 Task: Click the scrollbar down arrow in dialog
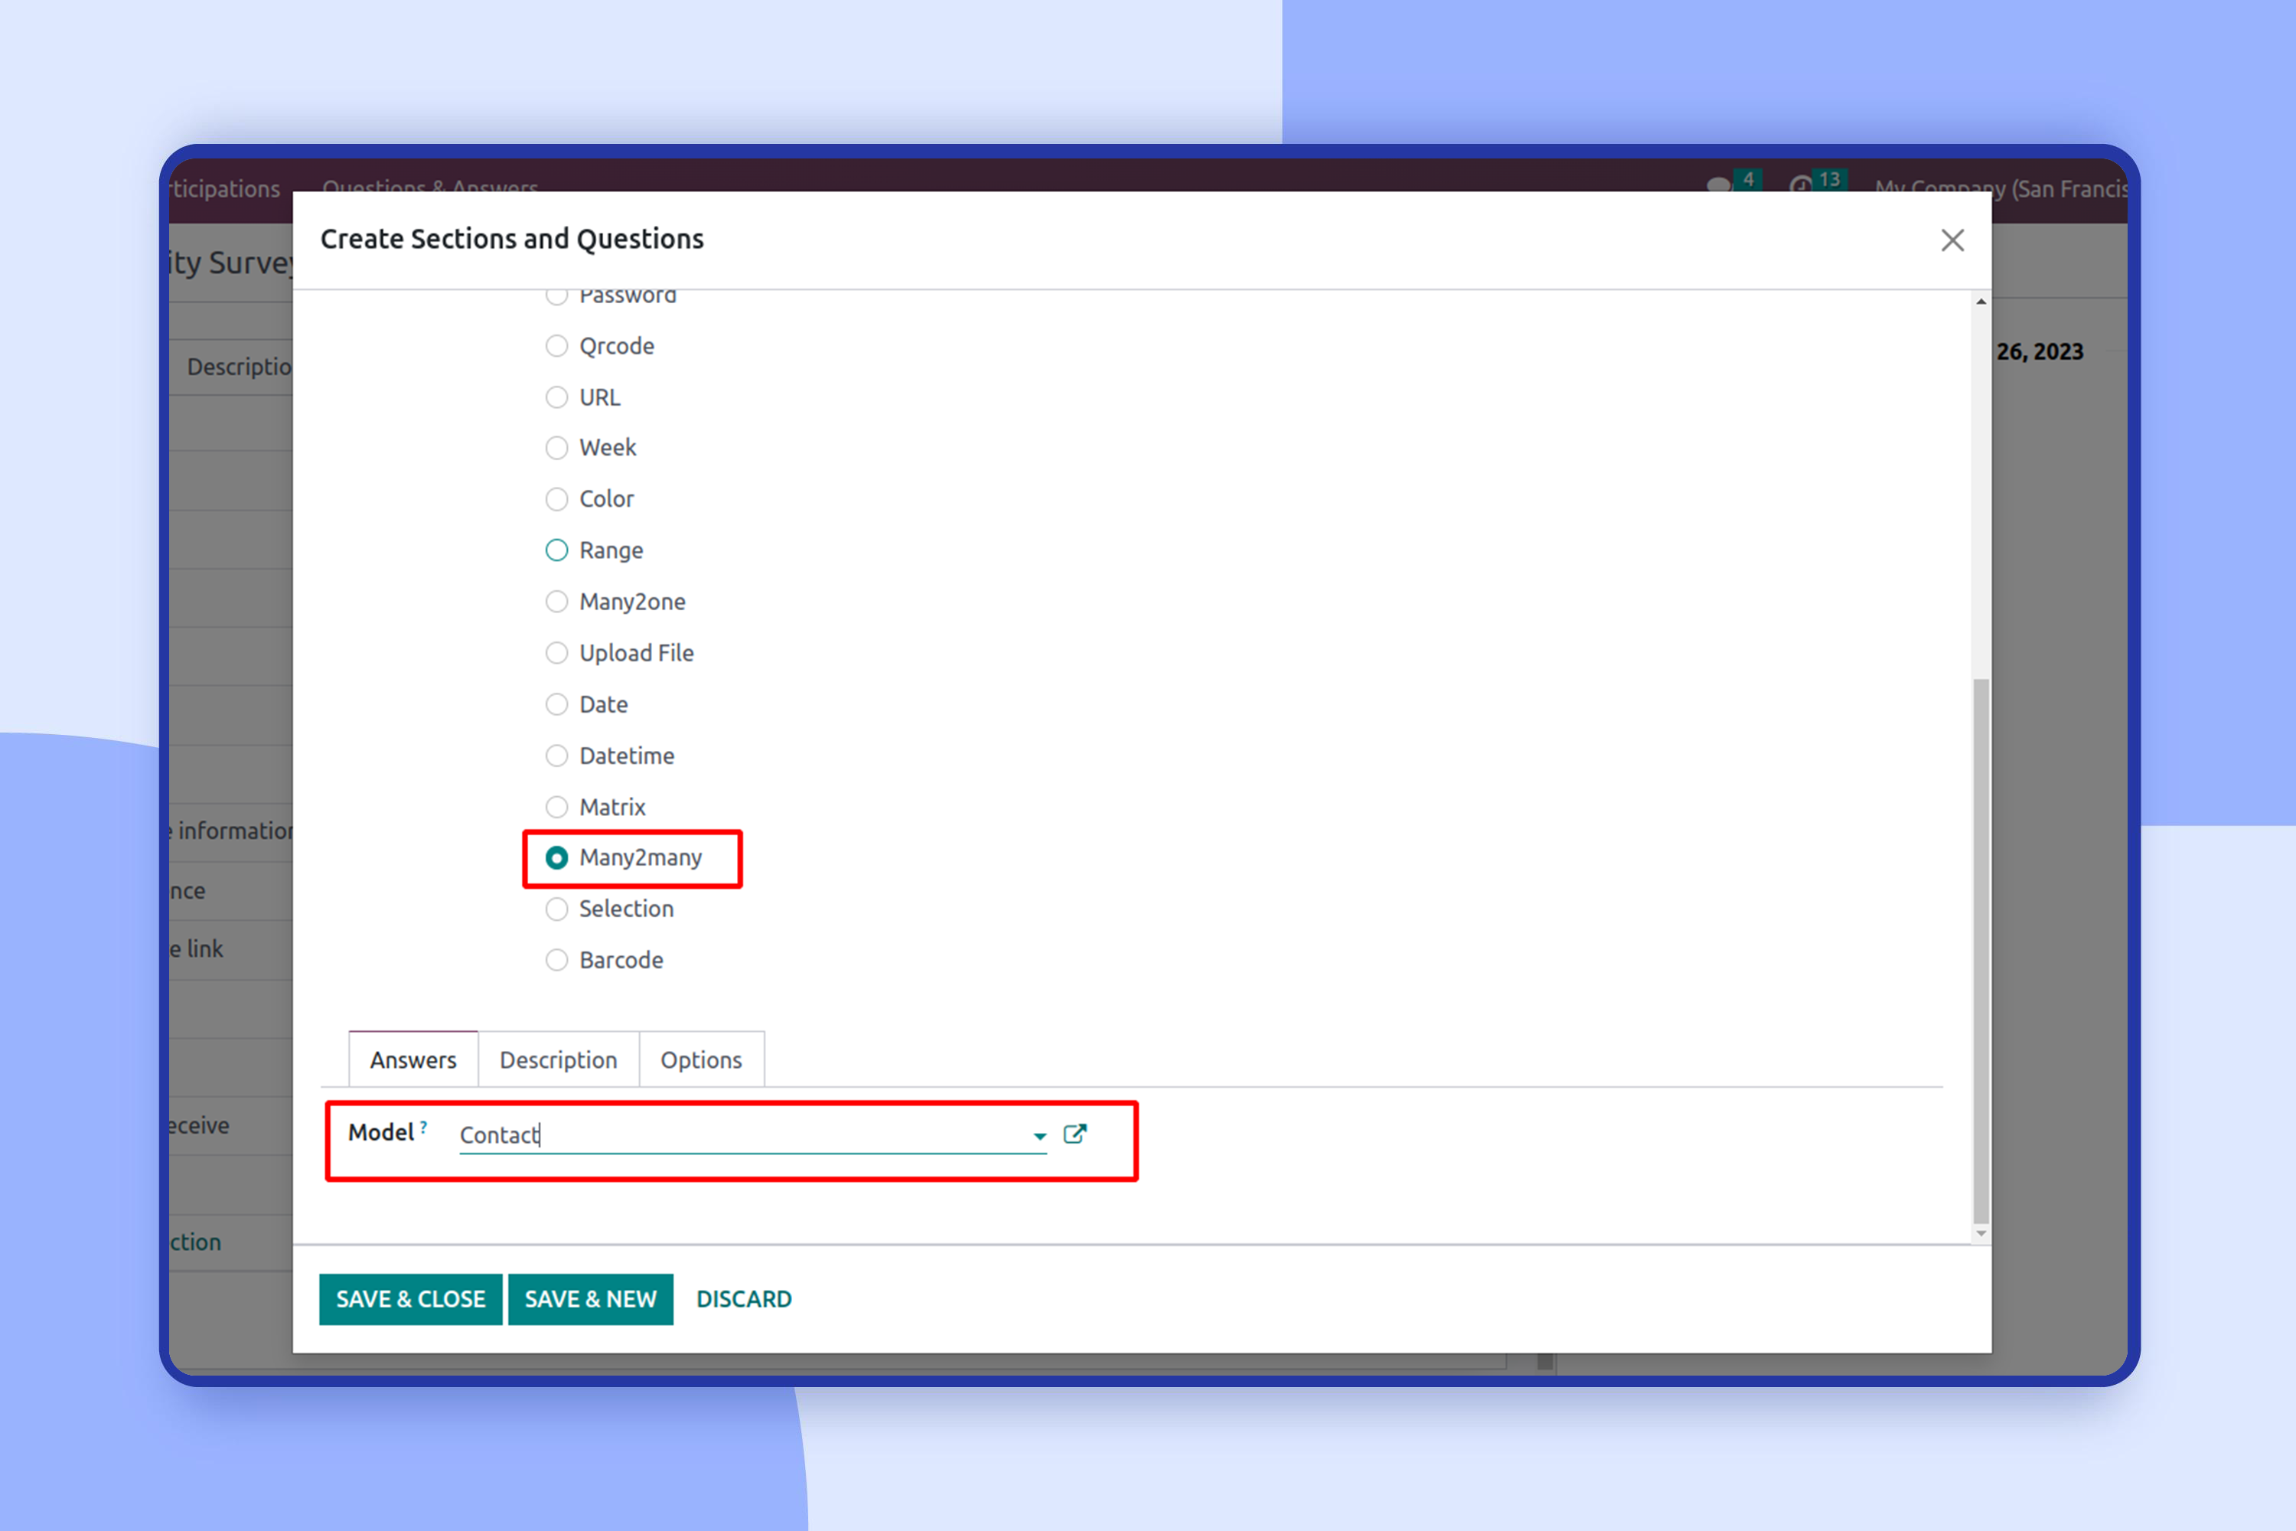pyautogui.click(x=1981, y=1233)
